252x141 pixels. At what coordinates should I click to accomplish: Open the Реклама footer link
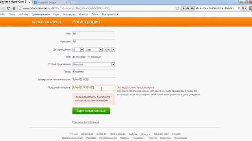[x=91, y=138]
